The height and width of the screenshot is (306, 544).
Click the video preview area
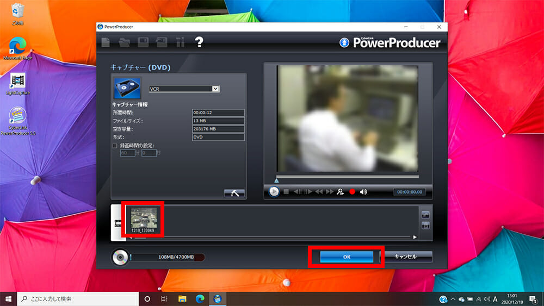point(347,118)
